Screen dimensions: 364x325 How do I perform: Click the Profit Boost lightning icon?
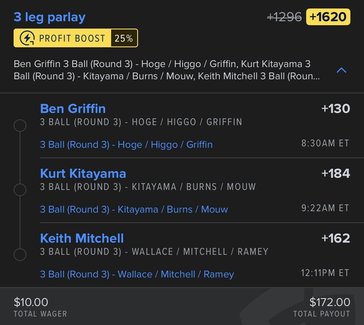pyautogui.click(x=27, y=38)
